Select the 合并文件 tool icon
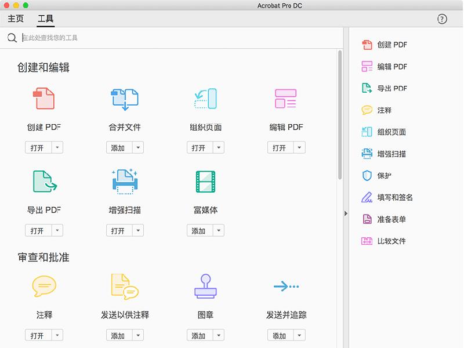The width and height of the screenshot is (464, 348). coord(124,99)
